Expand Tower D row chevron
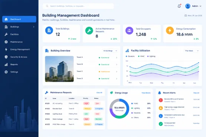 117,78
